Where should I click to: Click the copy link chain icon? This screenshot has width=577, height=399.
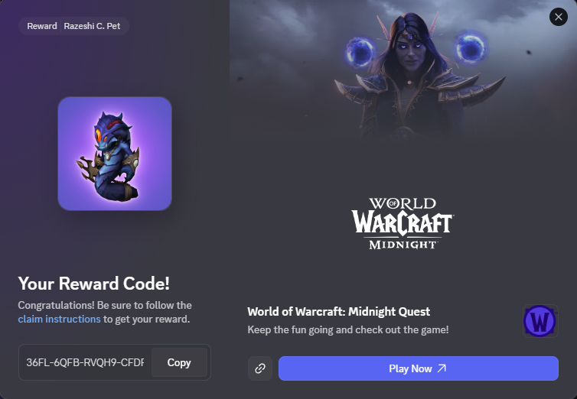(x=260, y=368)
